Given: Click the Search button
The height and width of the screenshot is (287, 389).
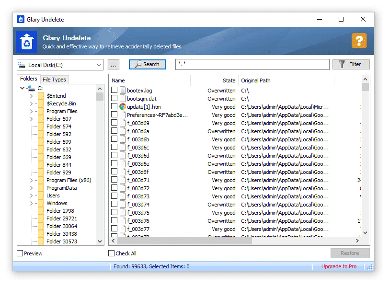Looking at the screenshot, I should pos(148,65).
